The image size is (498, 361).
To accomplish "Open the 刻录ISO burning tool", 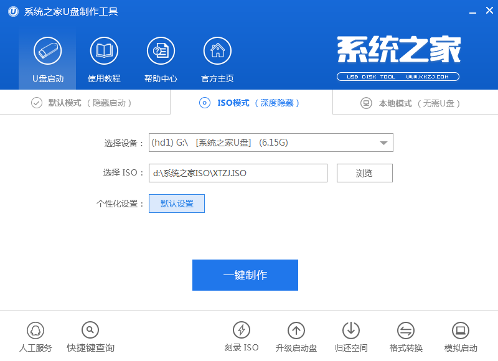I will coord(242,336).
